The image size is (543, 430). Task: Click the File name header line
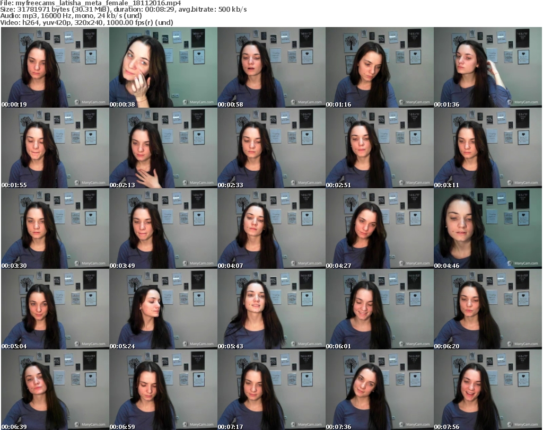point(90,3)
